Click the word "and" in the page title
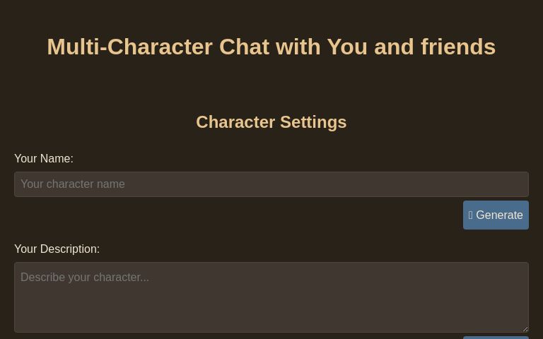543x339 pixels. 394,47
